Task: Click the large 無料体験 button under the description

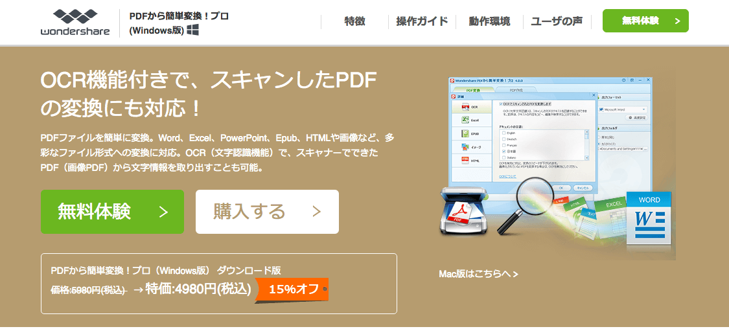Action: [113, 211]
